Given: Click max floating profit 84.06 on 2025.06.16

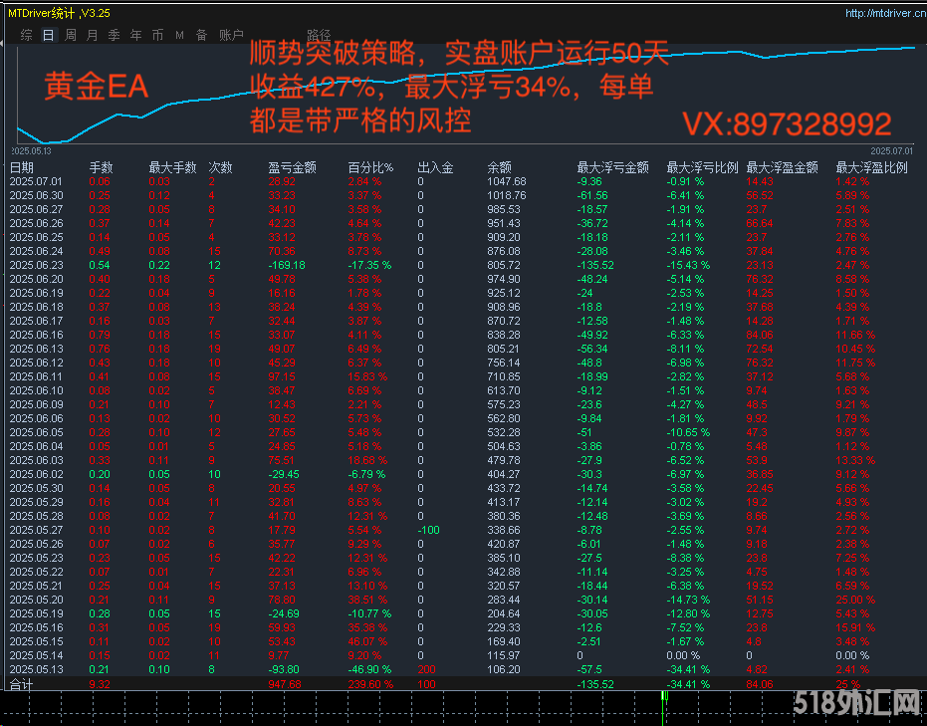Looking at the screenshot, I should (x=760, y=335).
